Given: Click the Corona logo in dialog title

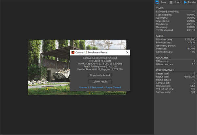Looking at the screenshot, I should (73, 52).
